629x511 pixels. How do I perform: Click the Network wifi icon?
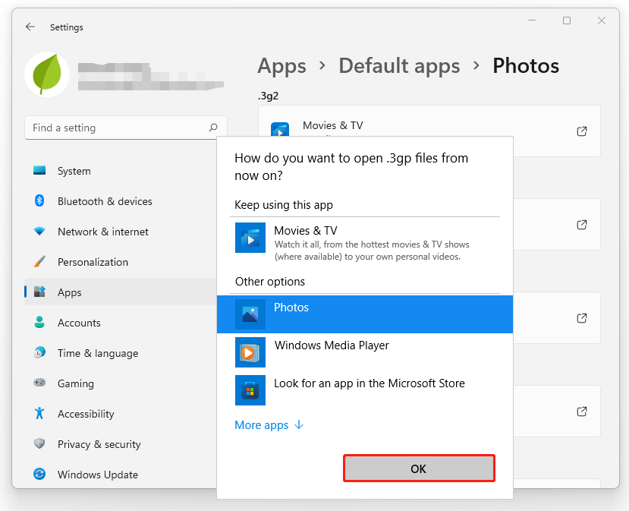39,232
